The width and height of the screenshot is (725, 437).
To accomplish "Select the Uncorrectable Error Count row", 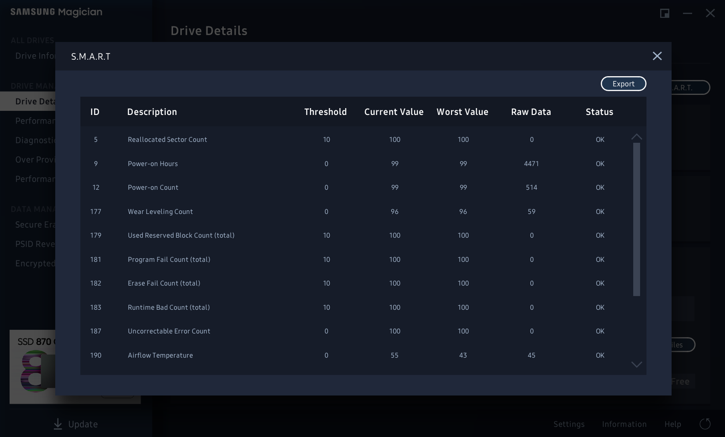I will [x=355, y=331].
